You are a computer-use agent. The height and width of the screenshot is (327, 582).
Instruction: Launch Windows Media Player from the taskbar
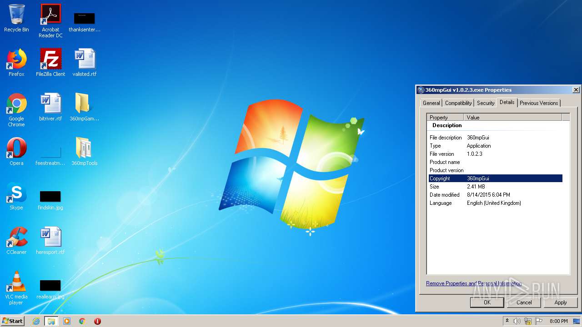(67, 321)
